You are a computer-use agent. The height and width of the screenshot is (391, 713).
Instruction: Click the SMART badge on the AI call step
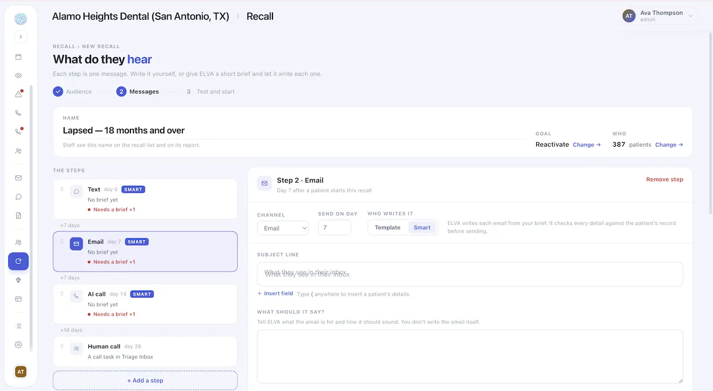point(142,294)
